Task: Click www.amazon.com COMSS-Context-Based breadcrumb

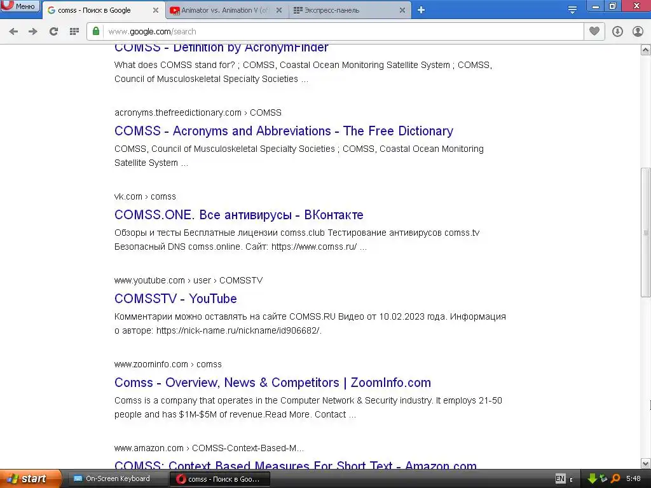Action: click(x=209, y=448)
